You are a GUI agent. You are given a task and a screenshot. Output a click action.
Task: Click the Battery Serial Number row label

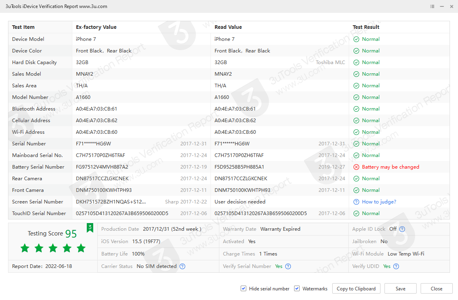pos(38,167)
